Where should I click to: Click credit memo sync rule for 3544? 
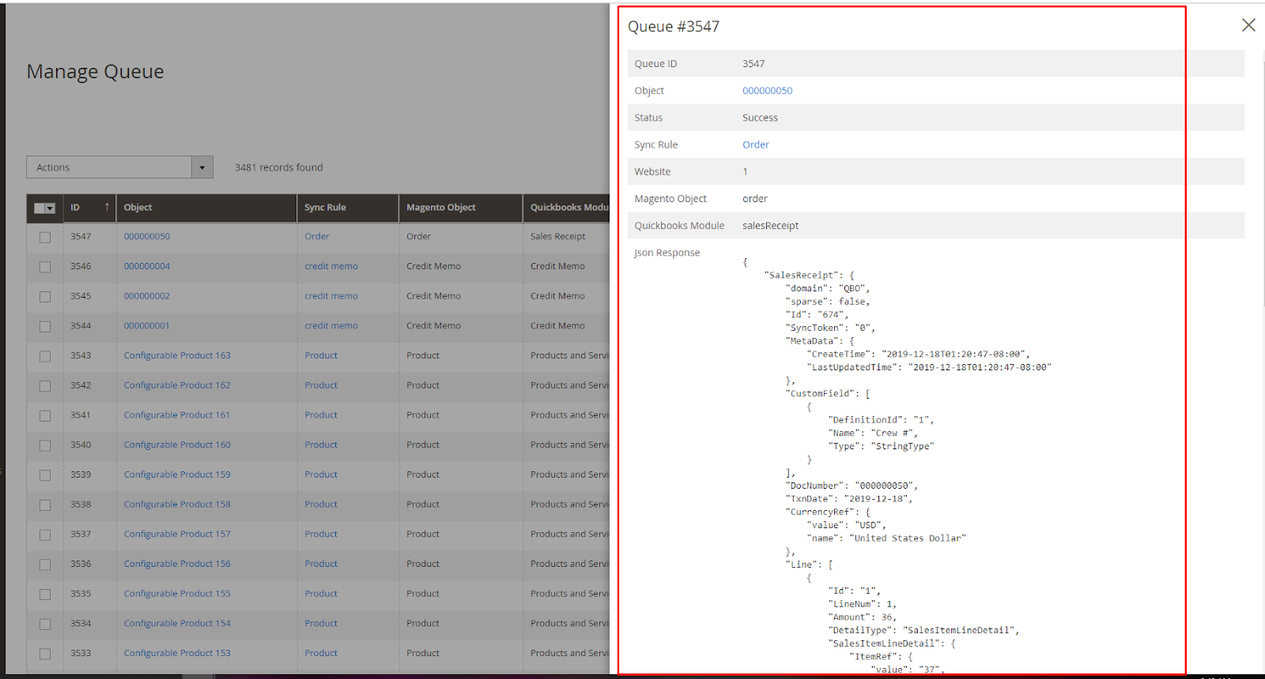point(330,325)
